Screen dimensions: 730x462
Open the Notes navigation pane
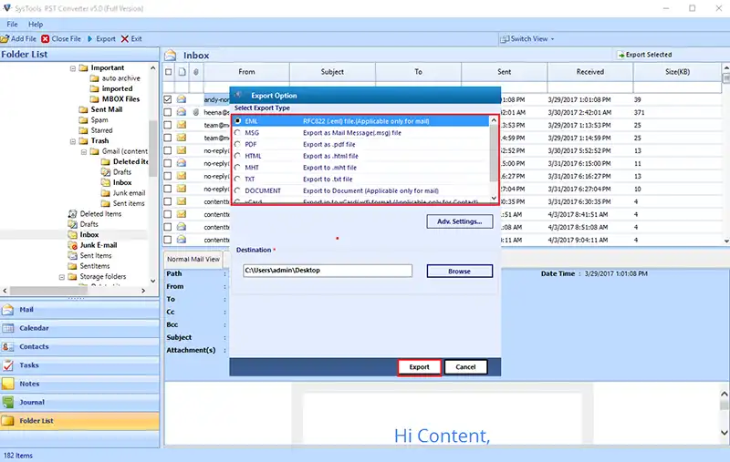tap(79, 384)
